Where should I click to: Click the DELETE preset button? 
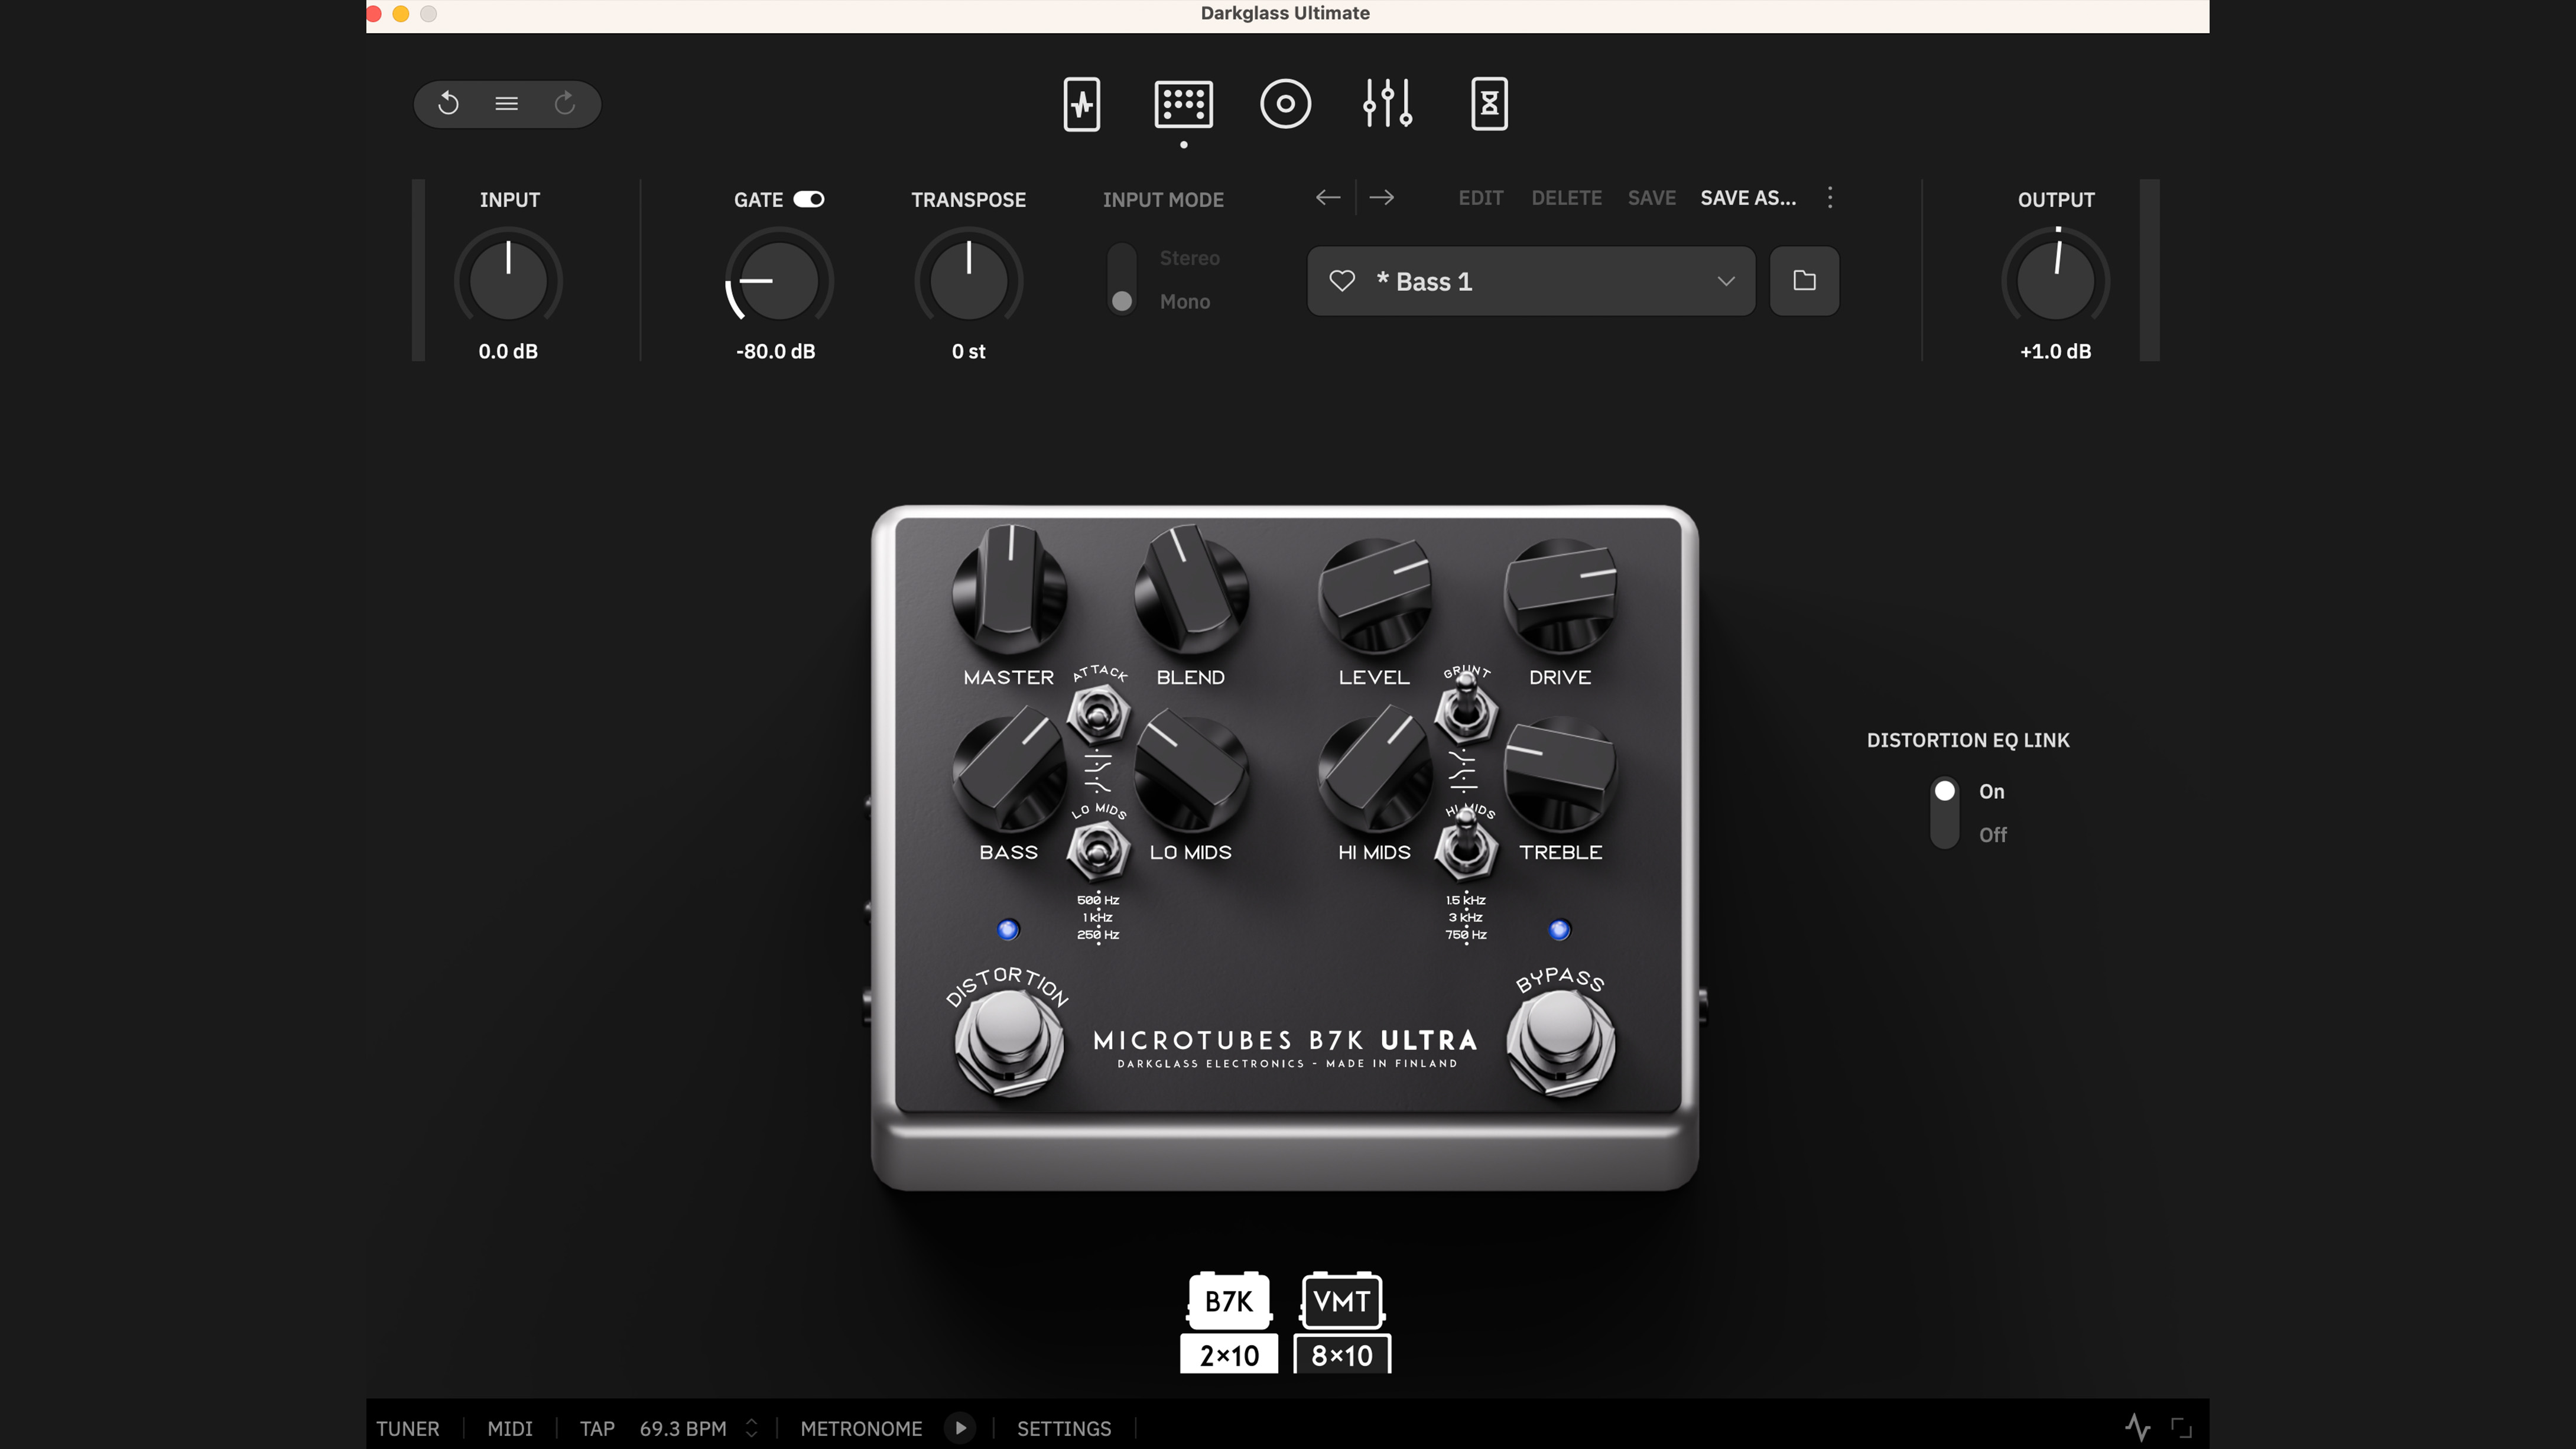tap(1566, 198)
